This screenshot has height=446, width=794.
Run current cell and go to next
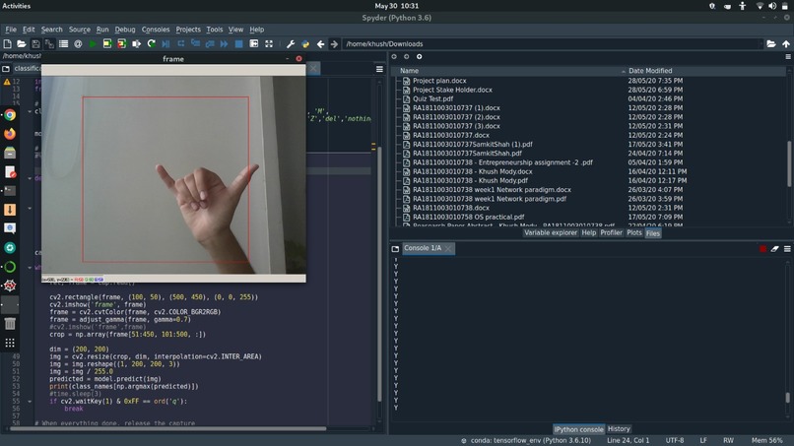pyautogui.click(x=121, y=44)
